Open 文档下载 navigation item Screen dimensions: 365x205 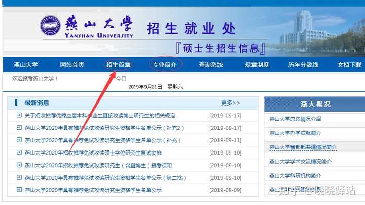coord(349,65)
